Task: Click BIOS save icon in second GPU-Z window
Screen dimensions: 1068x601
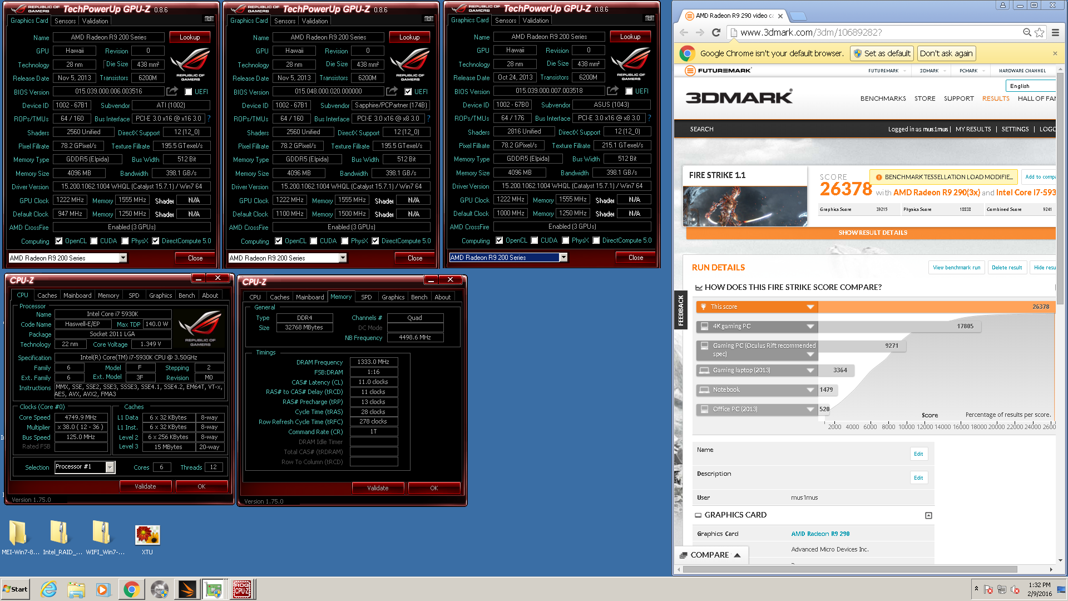Action: pos(392,91)
